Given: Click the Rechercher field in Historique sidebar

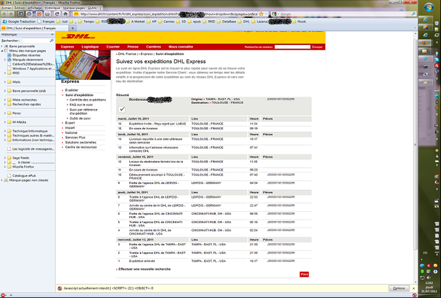Looking at the screenshot, I should tap(38, 40).
